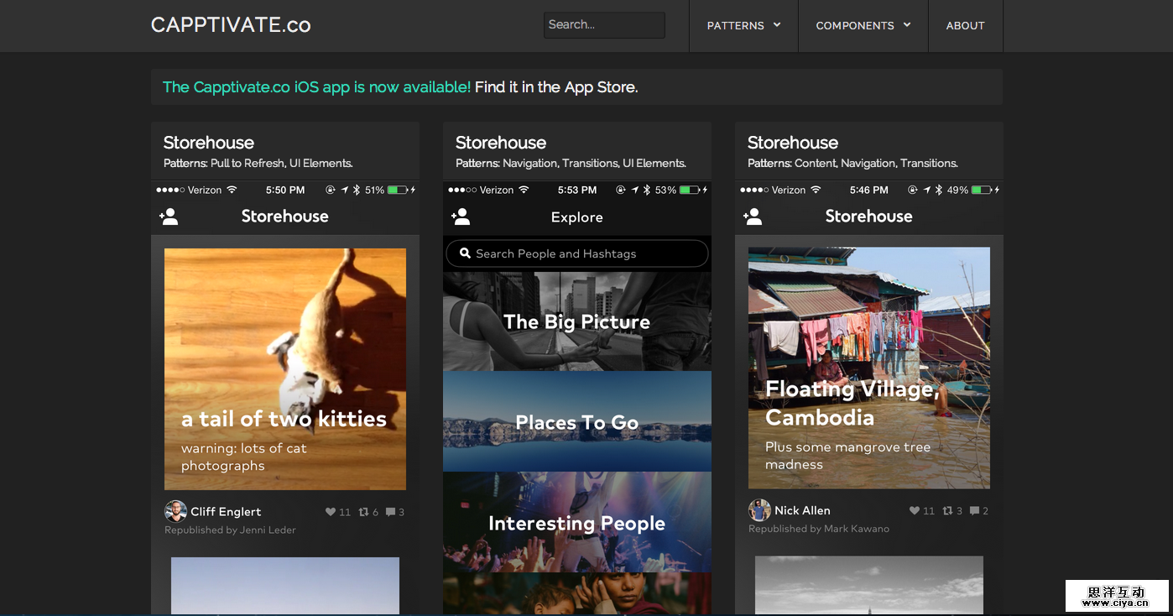Tap republish icon under Cliff Englert post
Viewport: 1173px width, 616px height.
coord(363,512)
